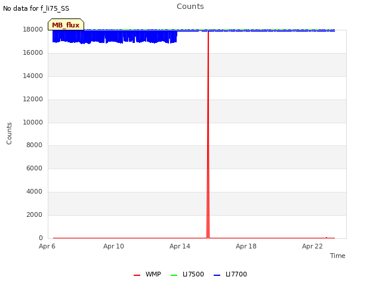This screenshot has width=382, height=286.
Task: Click the 14000 y-axis tick label
Action: click(33, 76)
